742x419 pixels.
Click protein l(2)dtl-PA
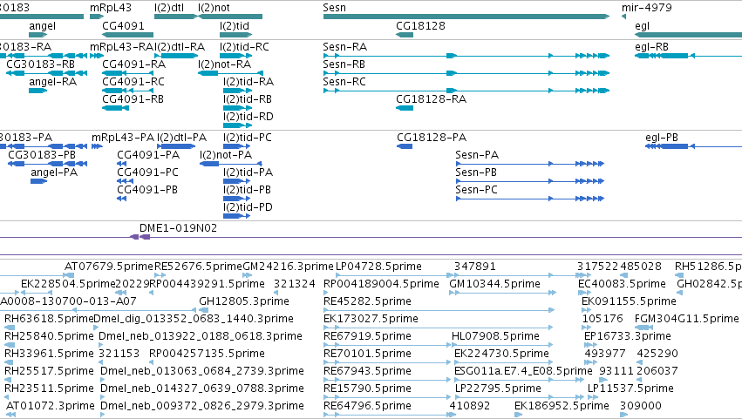(175, 146)
